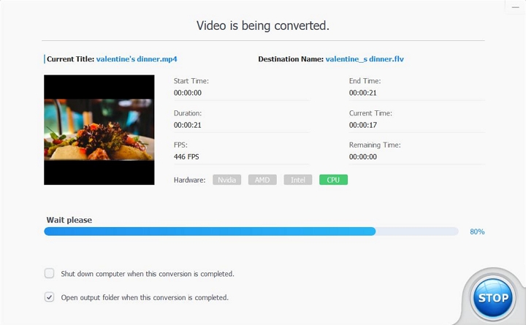This screenshot has height=325, width=526.
Task: Click the 'Video is being converted.' heading
Action: tap(263, 26)
